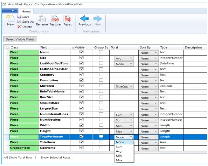Select Sum in Total dropdown list
Screen dimensions: 208x166
[124, 146]
